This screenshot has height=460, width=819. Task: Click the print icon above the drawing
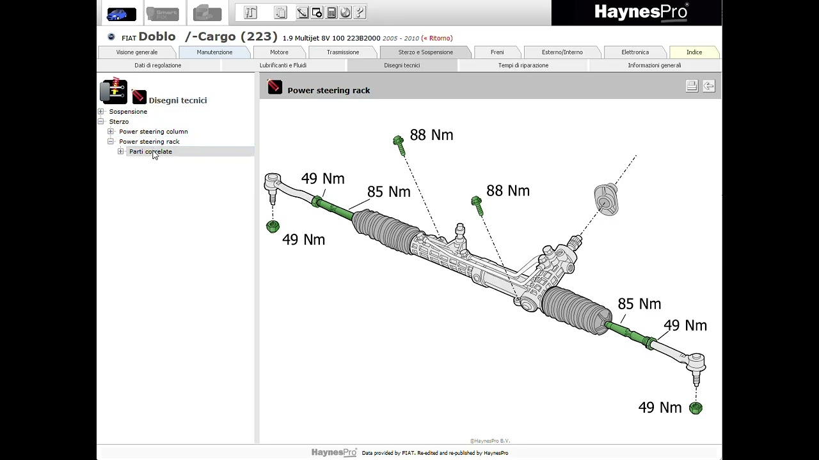point(692,86)
